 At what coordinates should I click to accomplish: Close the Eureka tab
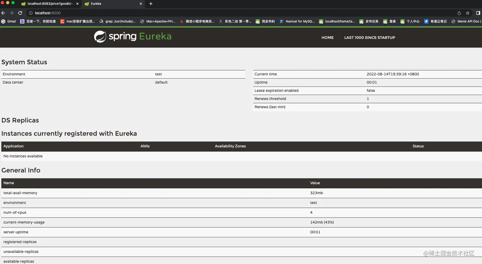141,4
